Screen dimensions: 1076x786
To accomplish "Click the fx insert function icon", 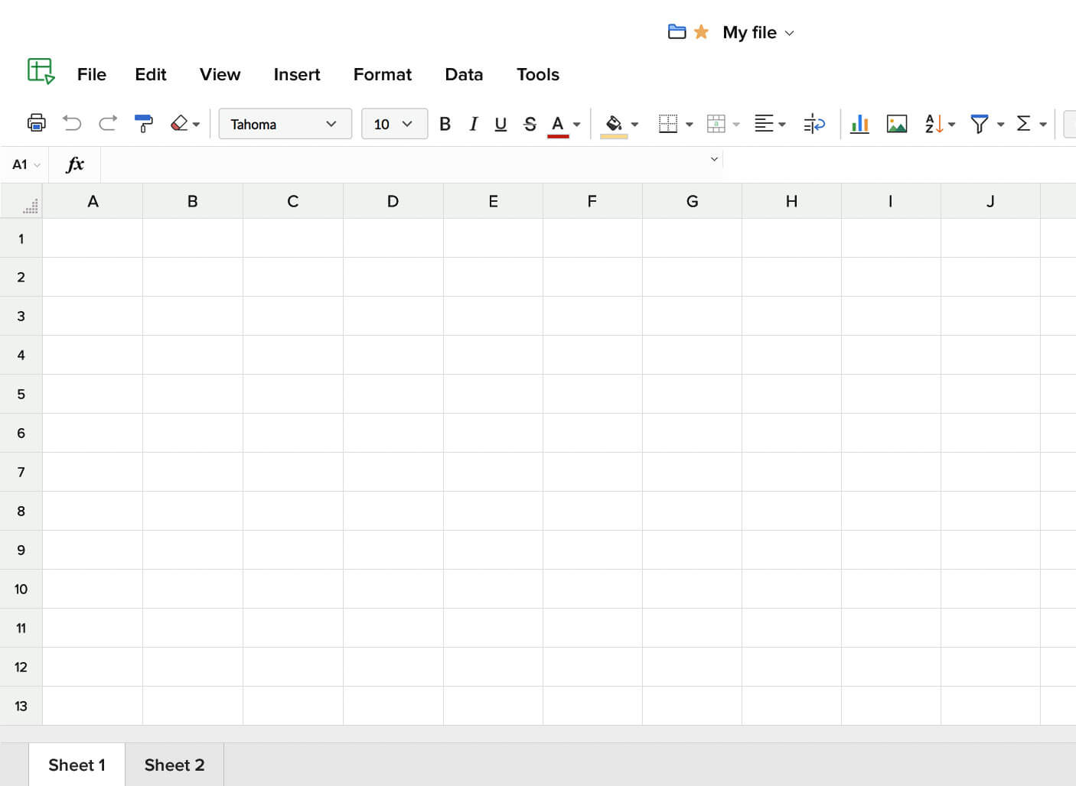I will (x=75, y=164).
